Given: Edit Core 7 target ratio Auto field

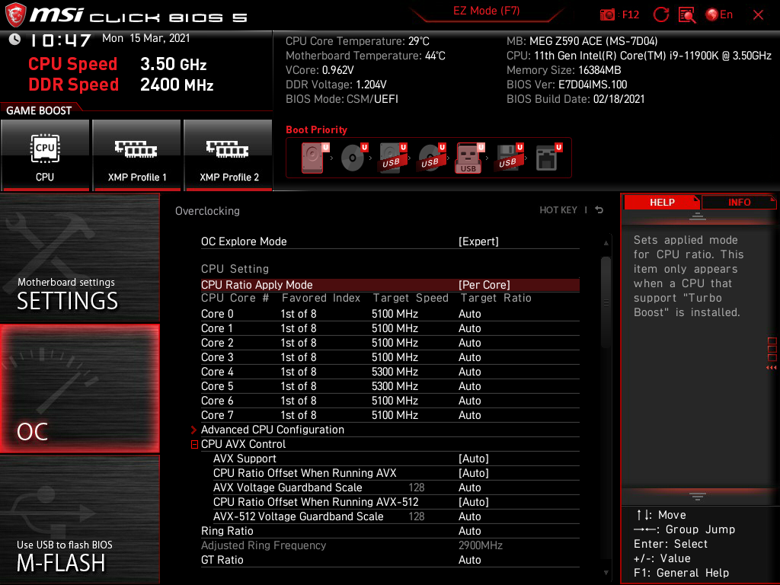Looking at the screenshot, I should 469,415.
